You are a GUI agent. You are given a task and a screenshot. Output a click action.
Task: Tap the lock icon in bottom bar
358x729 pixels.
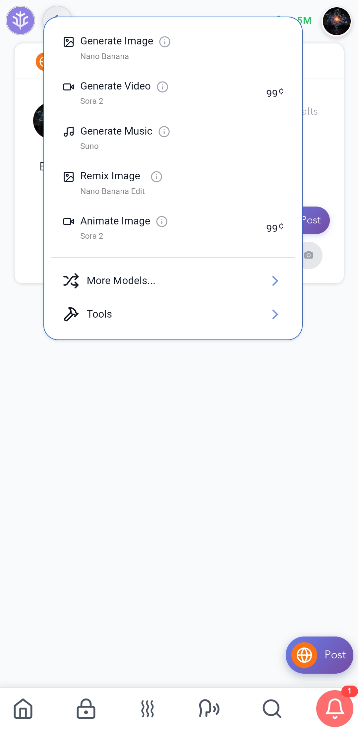coord(86,709)
